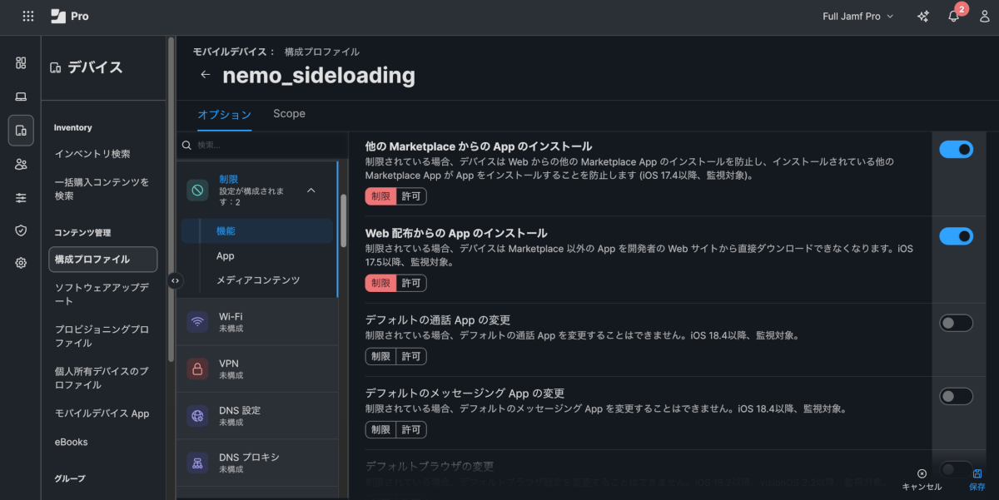Open the sliders icon in left rail
Viewport: 999px width, 500px height.
click(x=21, y=197)
